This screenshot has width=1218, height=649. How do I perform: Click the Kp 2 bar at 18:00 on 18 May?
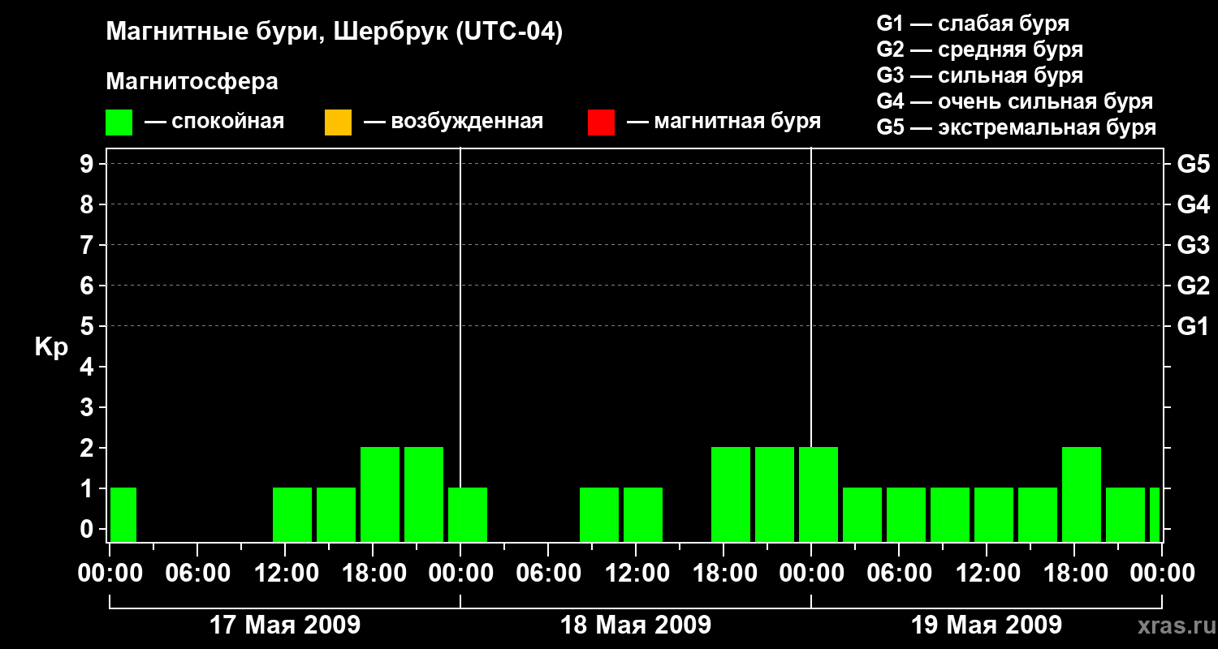pos(731,494)
